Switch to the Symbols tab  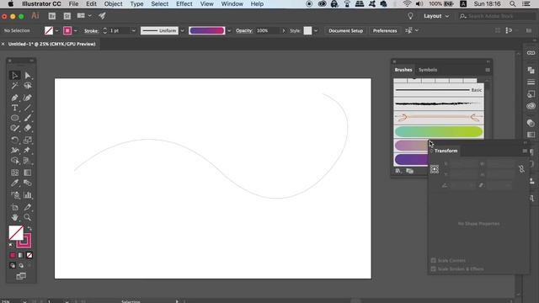coord(428,70)
